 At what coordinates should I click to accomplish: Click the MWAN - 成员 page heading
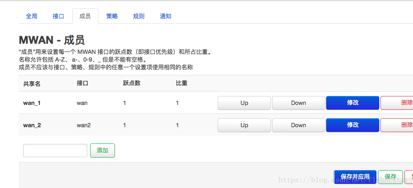tap(52, 41)
